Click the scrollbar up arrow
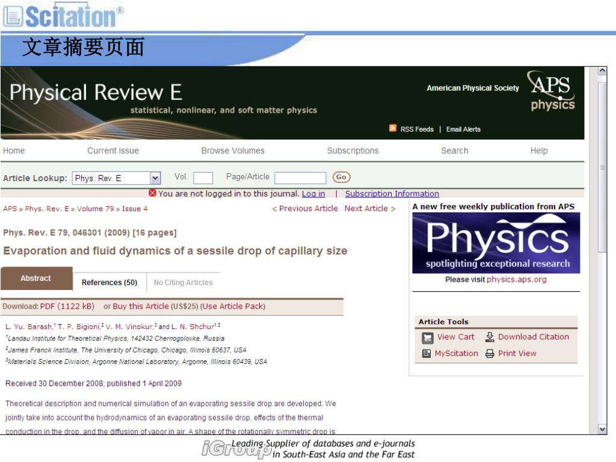The image size is (616, 462). [602, 71]
